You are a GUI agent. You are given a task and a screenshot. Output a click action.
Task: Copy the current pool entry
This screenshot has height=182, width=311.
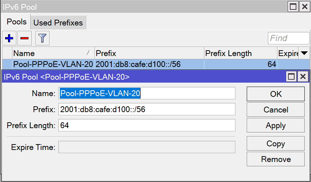coord(276,143)
